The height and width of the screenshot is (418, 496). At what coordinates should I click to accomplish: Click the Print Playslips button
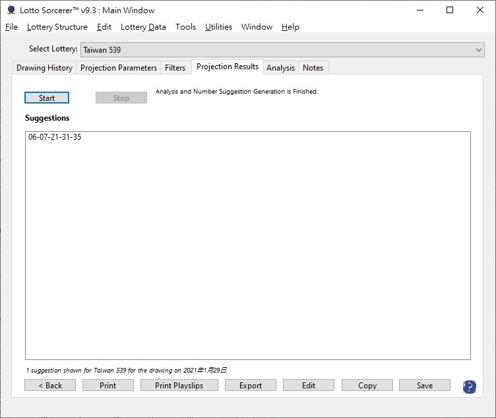click(179, 386)
